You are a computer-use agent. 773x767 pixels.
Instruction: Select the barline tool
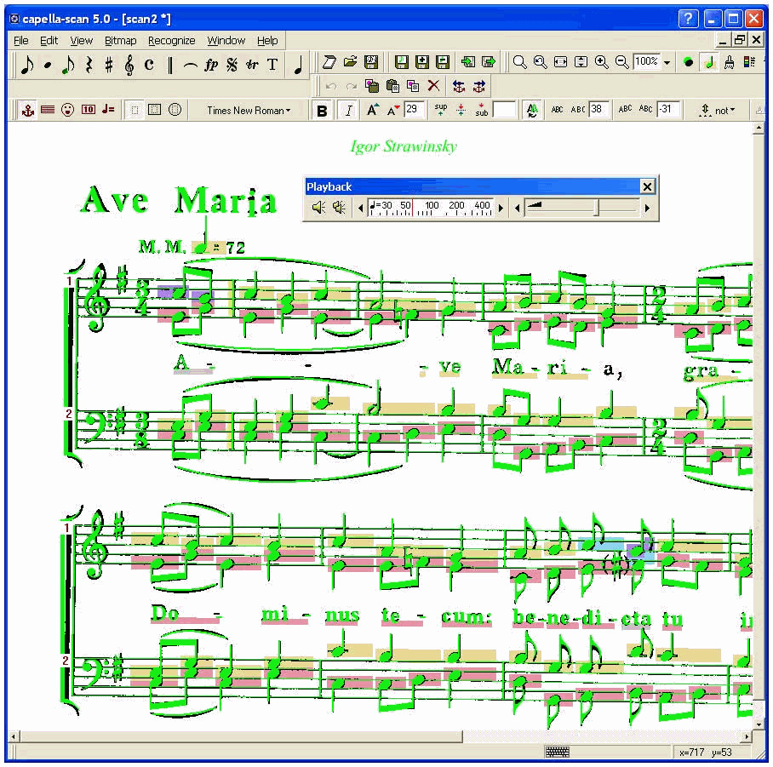click(x=170, y=65)
